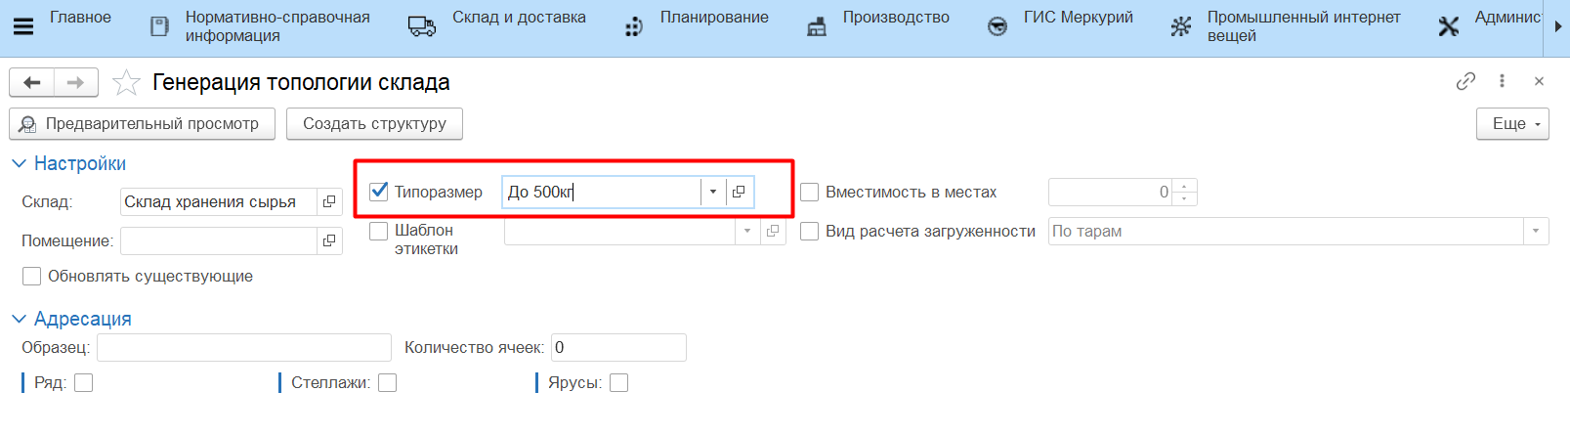This screenshot has width=1570, height=435.
Task: Click the forward navigation arrow
Action: (x=75, y=83)
